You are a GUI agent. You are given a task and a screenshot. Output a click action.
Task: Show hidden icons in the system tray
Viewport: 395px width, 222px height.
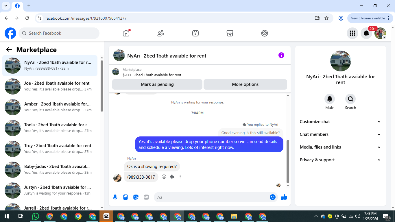316,216
